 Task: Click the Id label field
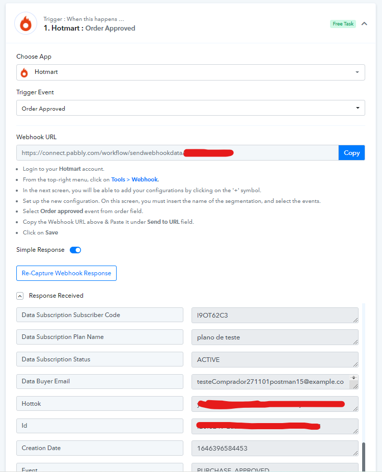click(x=100, y=426)
